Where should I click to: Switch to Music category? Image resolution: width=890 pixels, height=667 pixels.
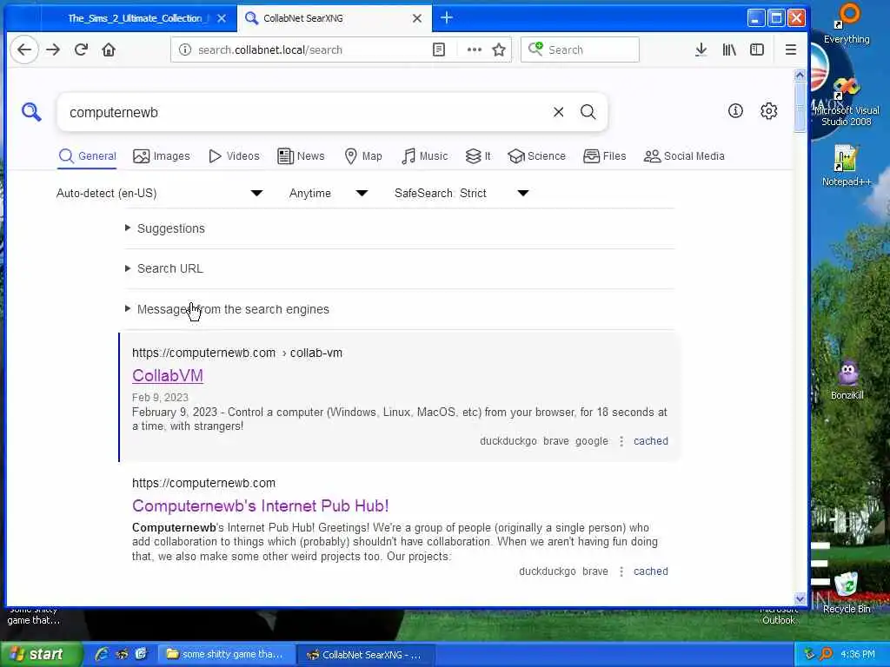pyautogui.click(x=424, y=156)
